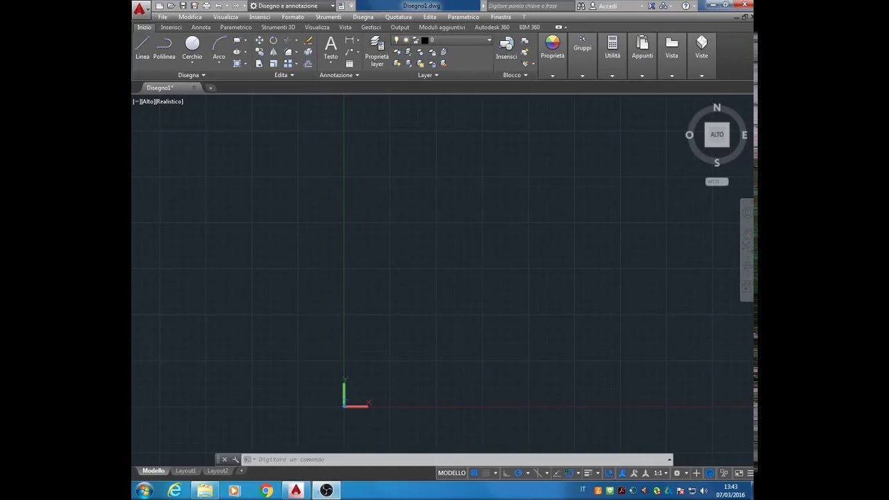Expand the Annotazione panel

point(339,75)
